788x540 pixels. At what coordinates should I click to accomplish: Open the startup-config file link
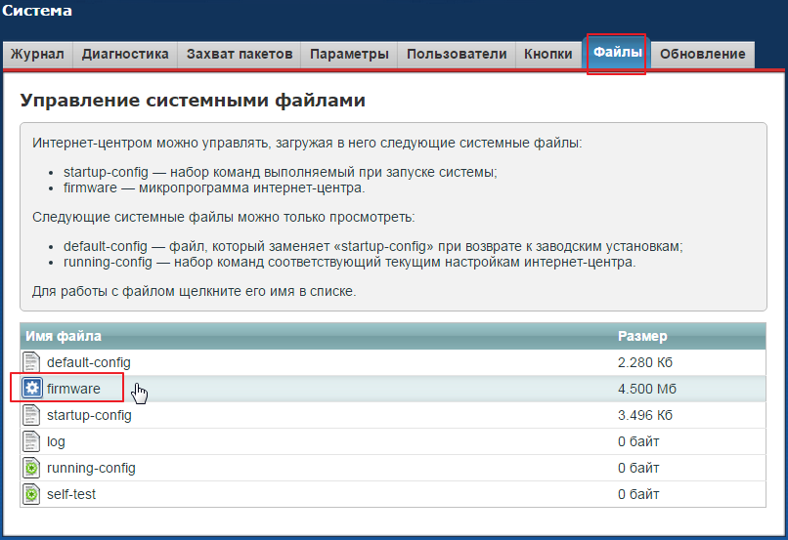click(89, 416)
